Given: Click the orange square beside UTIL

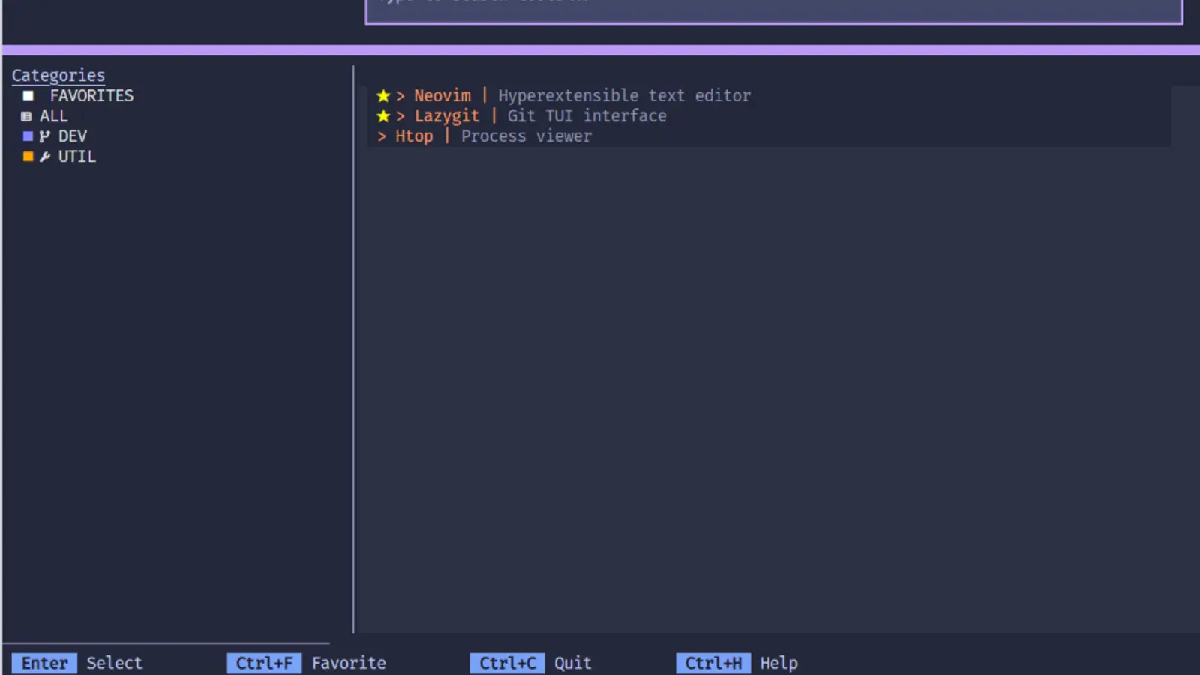Looking at the screenshot, I should (x=28, y=157).
